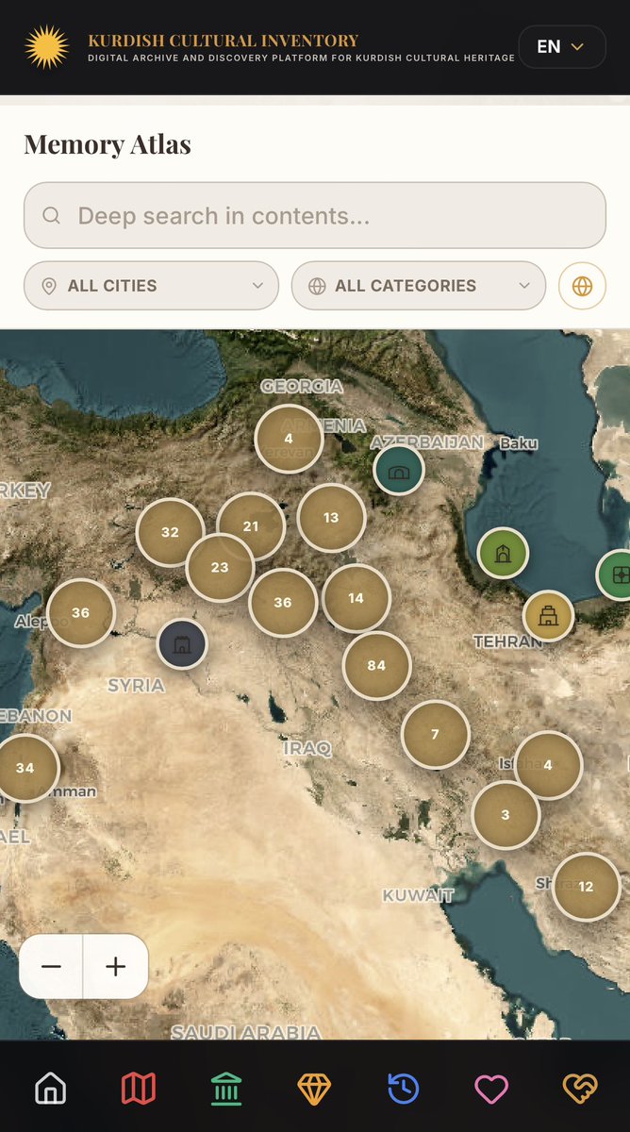Click the magnifier icon in search box
630x1132 pixels.
pyautogui.click(x=52, y=216)
